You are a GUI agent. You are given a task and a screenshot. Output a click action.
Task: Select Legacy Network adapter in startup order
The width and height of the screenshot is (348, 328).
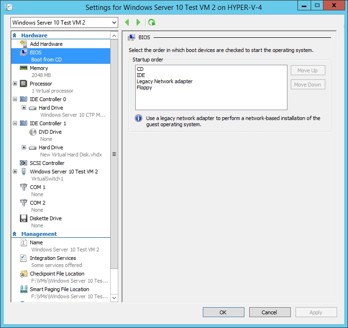click(x=165, y=81)
